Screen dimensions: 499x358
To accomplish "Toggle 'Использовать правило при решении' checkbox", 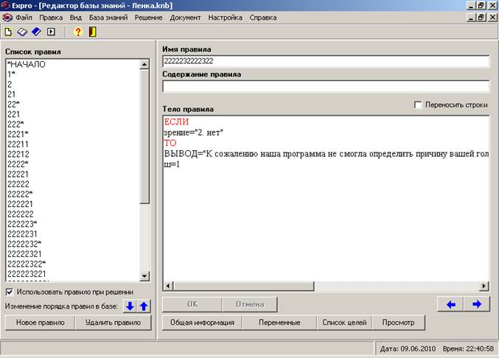I will coord(10,292).
